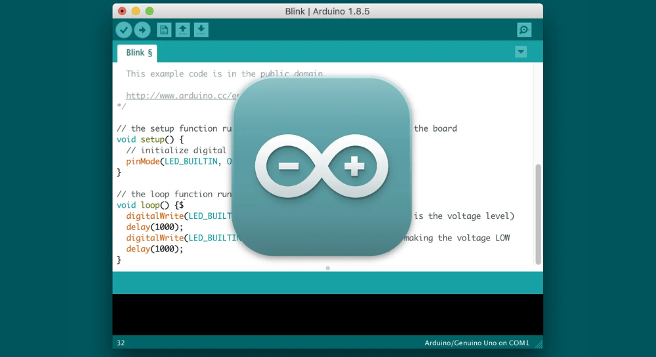Maximize the window with the green button
This screenshot has height=357, width=656.
[x=150, y=11]
